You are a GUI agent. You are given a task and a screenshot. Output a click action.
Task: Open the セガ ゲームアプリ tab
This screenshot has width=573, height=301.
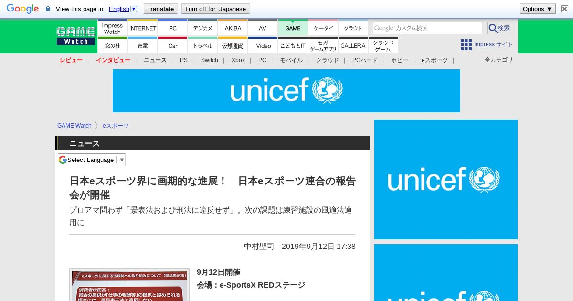click(x=323, y=45)
